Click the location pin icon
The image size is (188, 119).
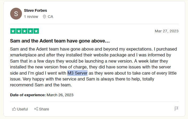pyautogui.click(x=44, y=17)
